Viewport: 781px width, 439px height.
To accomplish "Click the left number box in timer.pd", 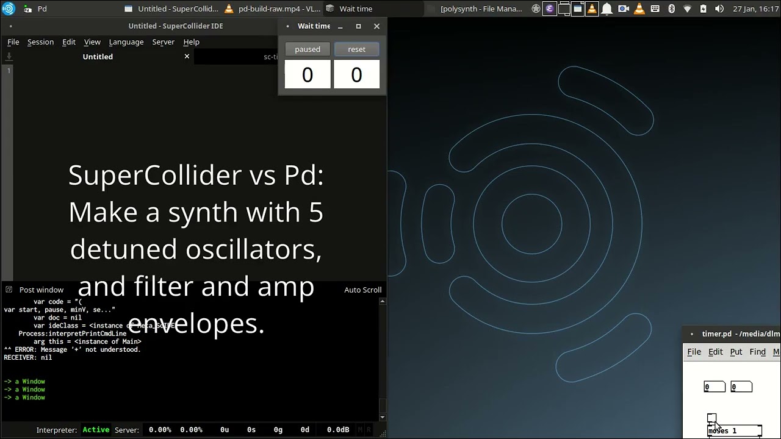I will [x=714, y=387].
